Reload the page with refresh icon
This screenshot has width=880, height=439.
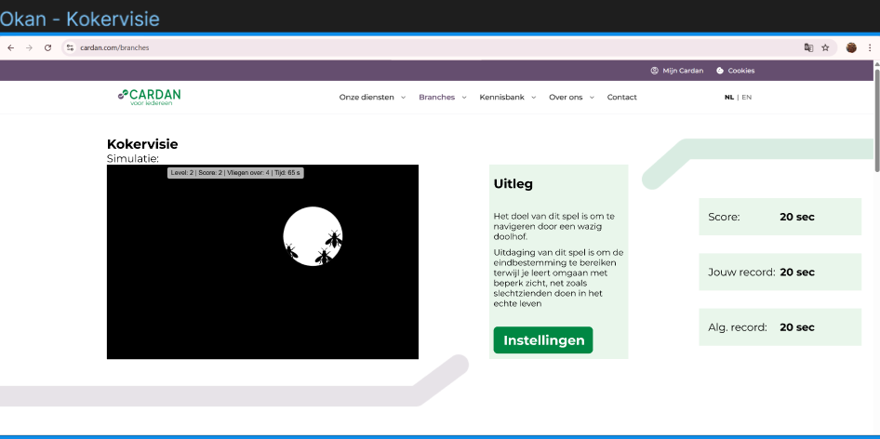47,47
